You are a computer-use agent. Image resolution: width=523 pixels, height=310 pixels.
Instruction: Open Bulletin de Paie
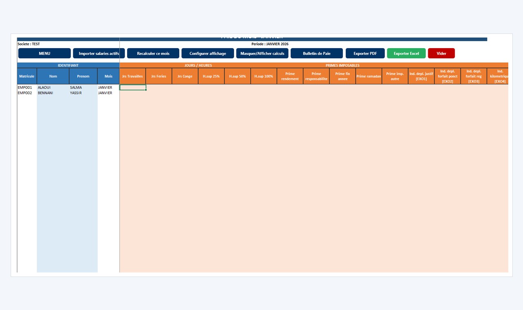click(x=317, y=53)
